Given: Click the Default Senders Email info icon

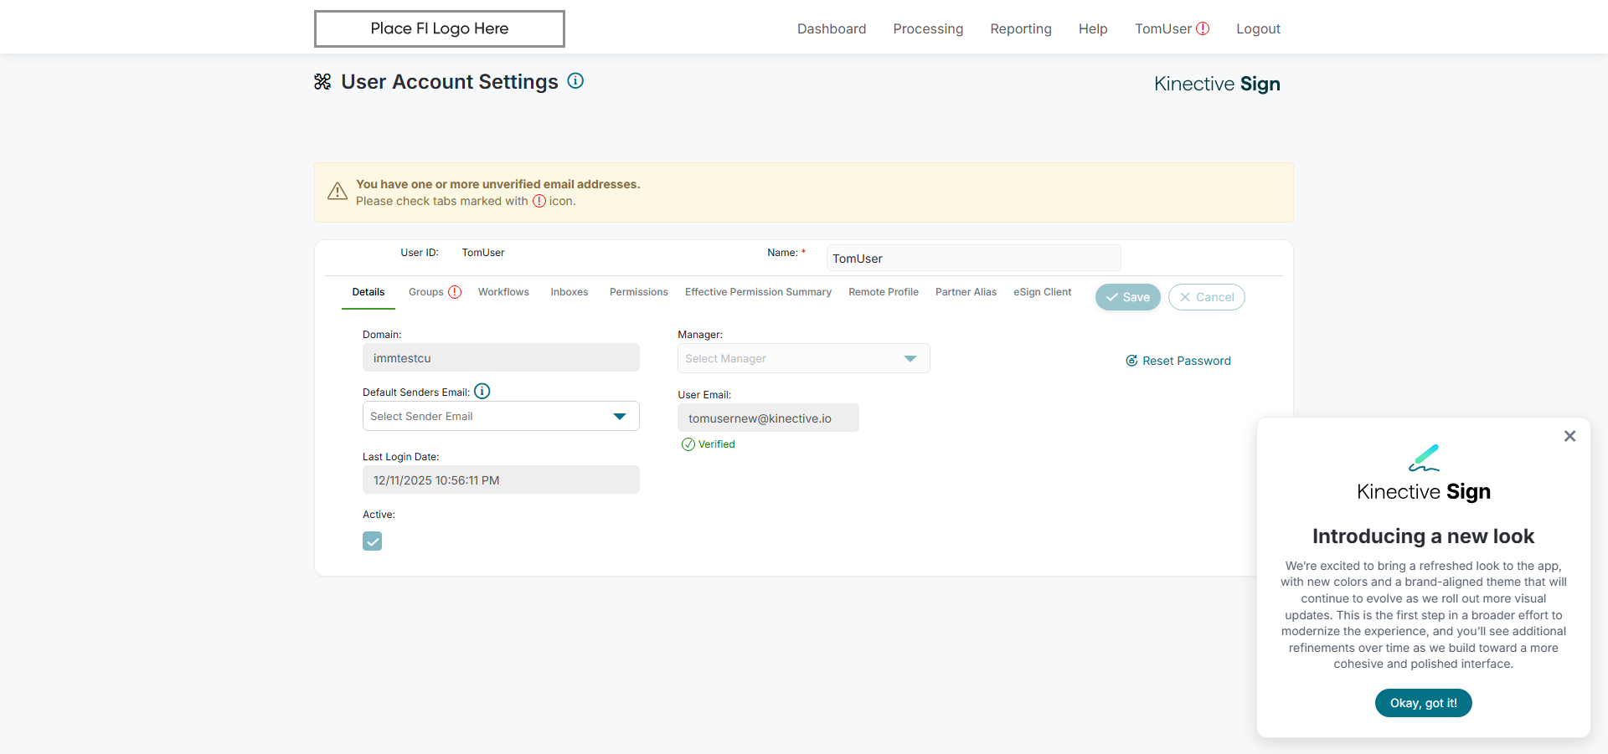Looking at the screenshot, I should (482, 391).
